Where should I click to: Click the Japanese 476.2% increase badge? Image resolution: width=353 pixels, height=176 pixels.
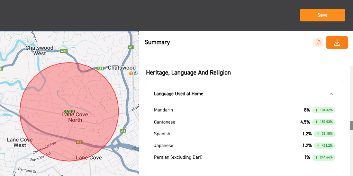[x=324, y=146]
